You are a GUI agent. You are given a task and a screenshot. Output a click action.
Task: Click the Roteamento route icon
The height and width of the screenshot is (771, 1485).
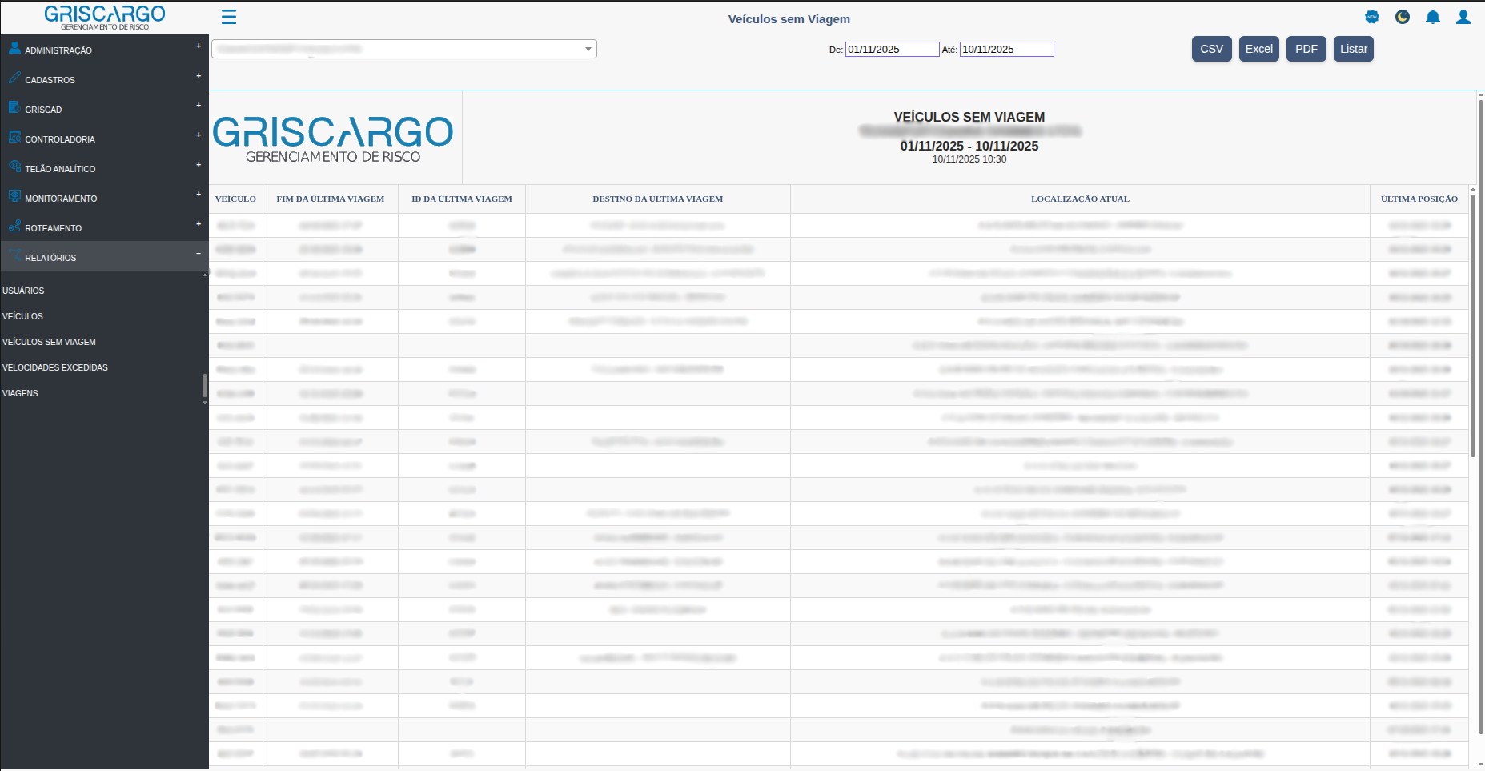14,226
